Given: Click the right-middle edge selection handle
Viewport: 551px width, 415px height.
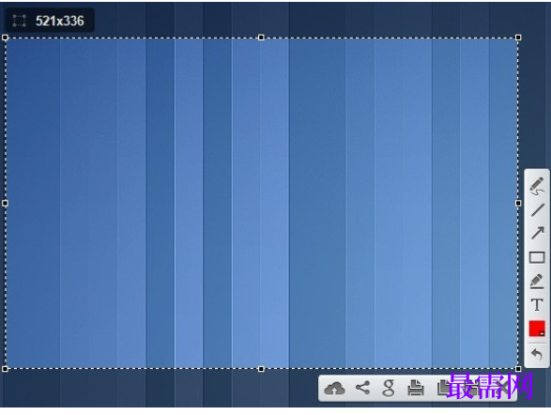Looking at the screenshot, I should coord(518,203).
